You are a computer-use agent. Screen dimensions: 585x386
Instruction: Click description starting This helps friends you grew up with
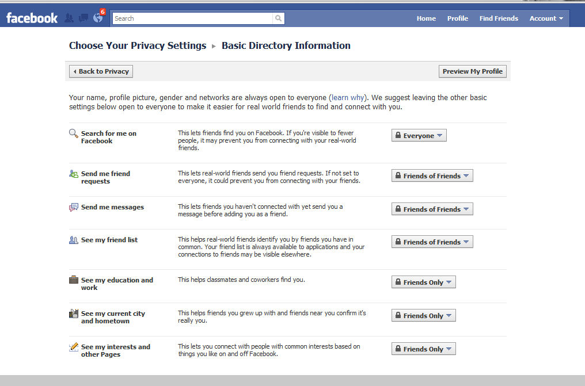coord(272,317)
